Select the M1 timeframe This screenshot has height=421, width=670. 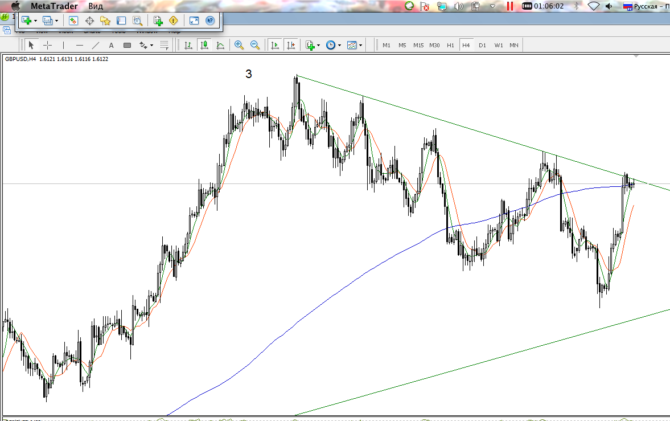(387, 45)
